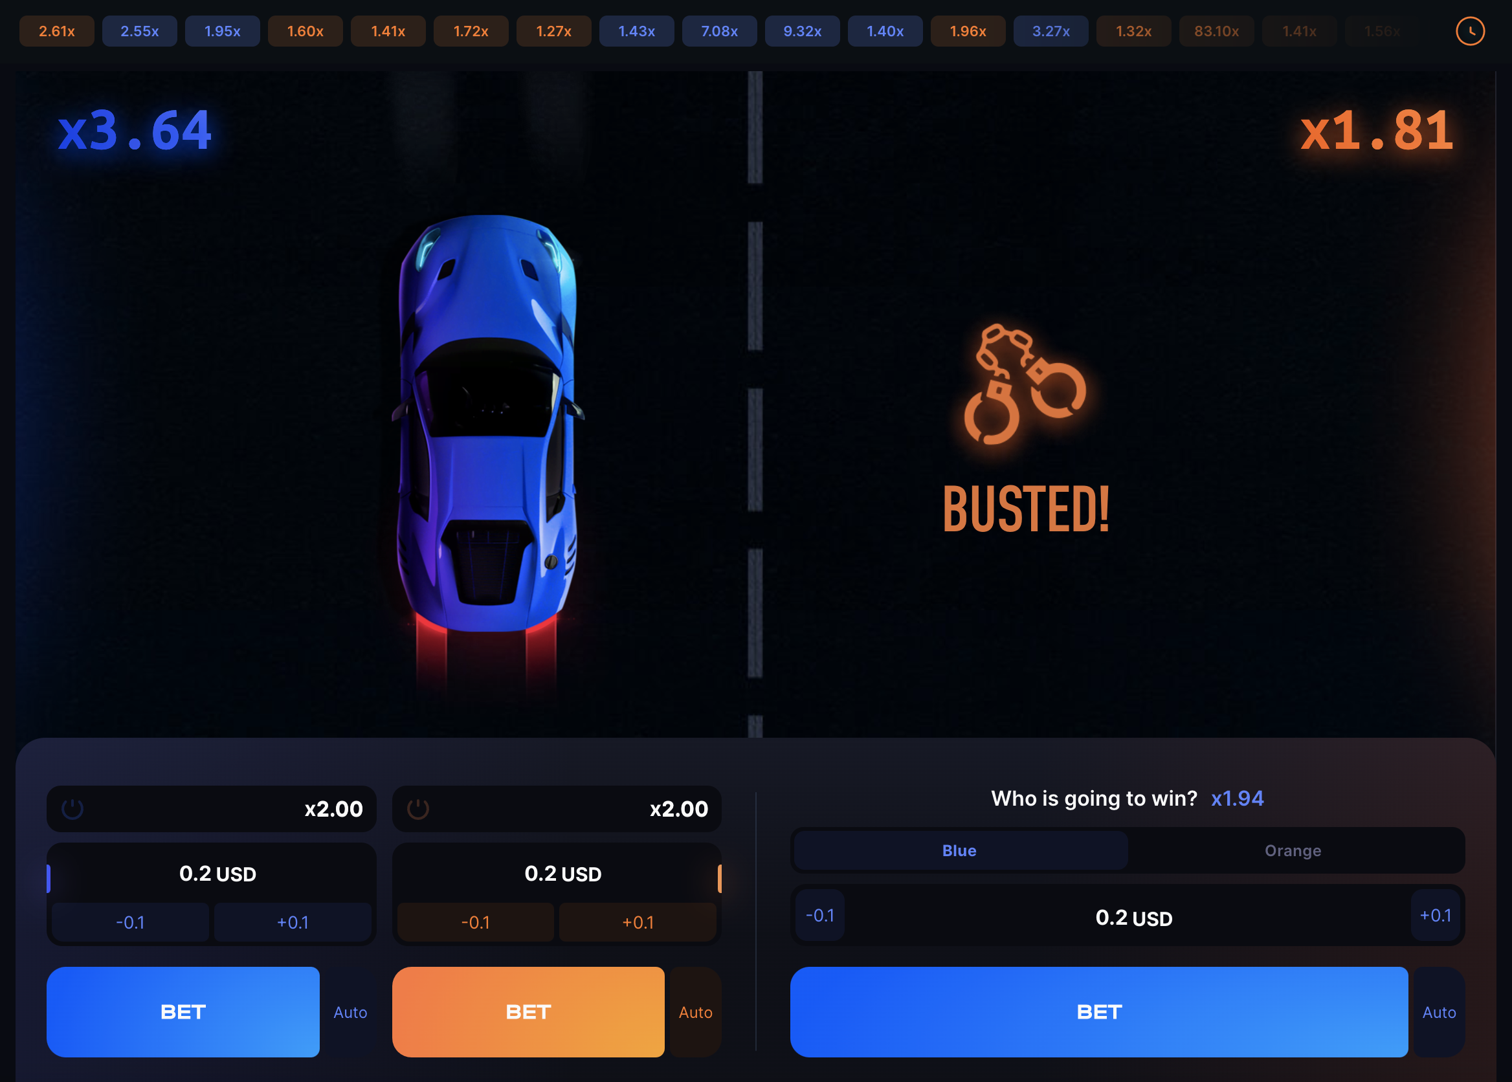Select the Blue winner tab

(960, 850)
